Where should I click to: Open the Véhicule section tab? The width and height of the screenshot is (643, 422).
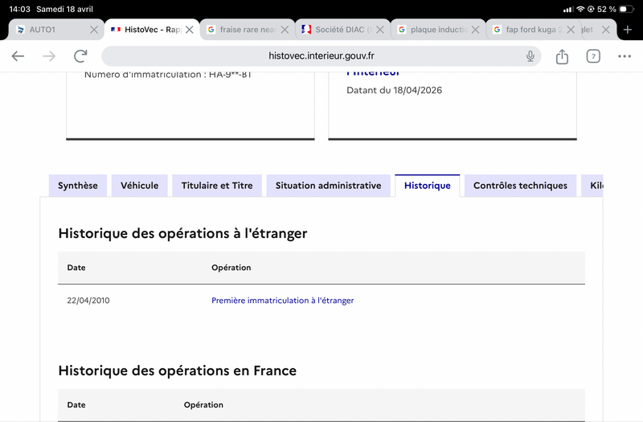(139, 186)
